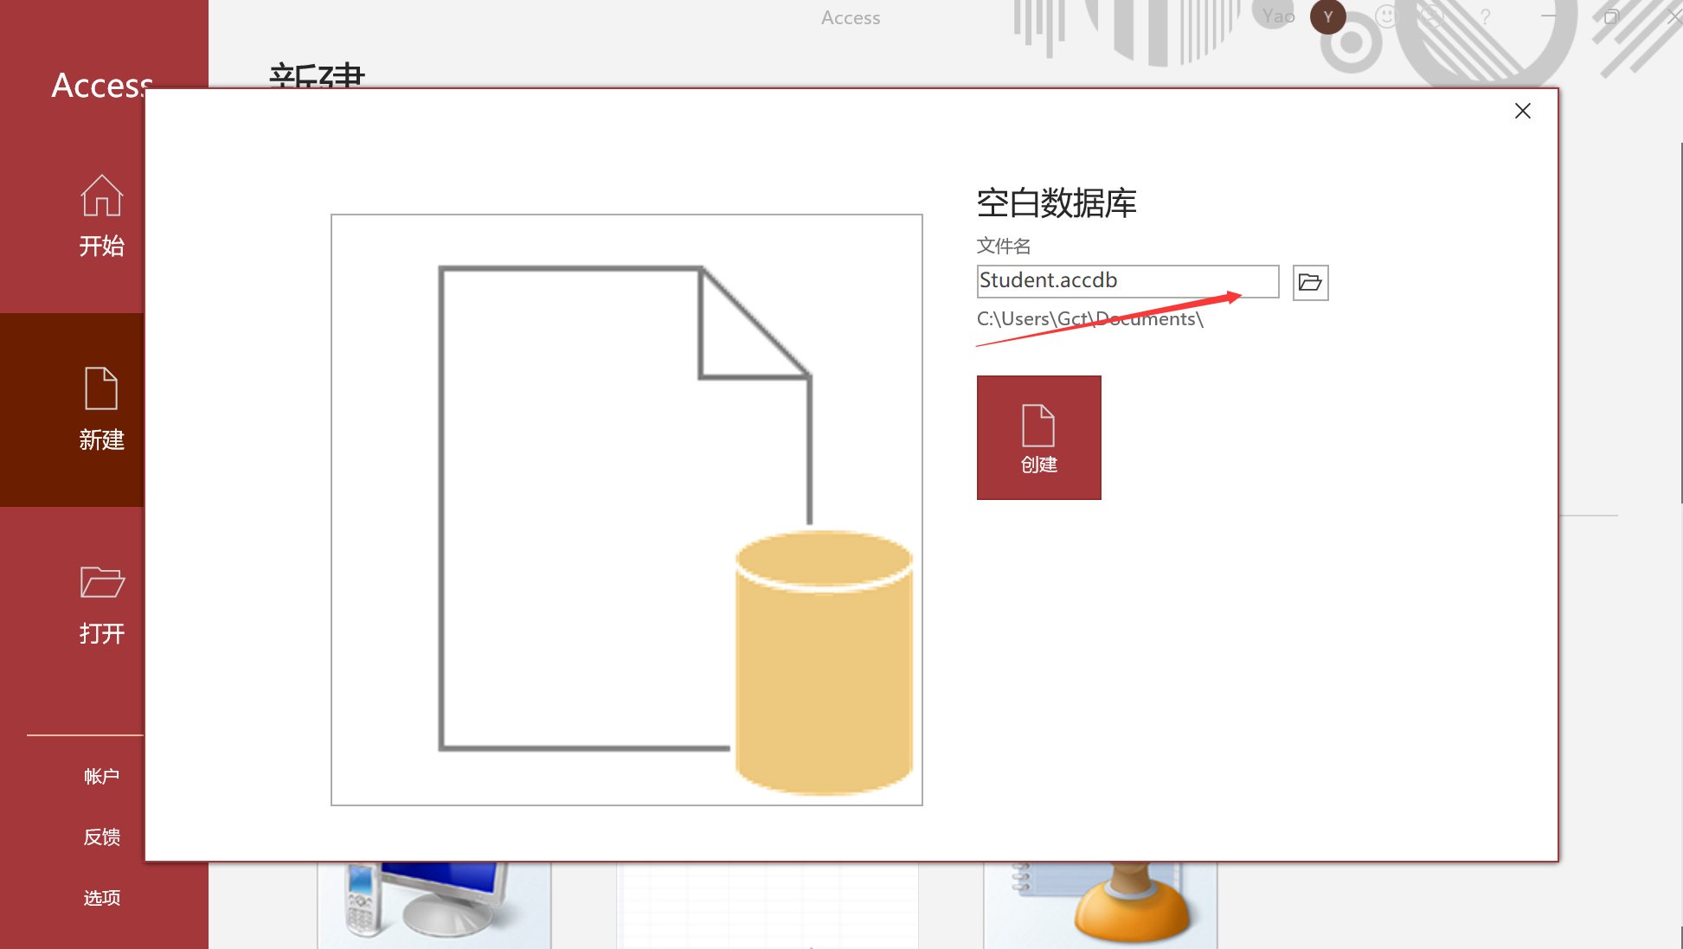Click the orange stamp template thumbnail

tap(1100, 904)
